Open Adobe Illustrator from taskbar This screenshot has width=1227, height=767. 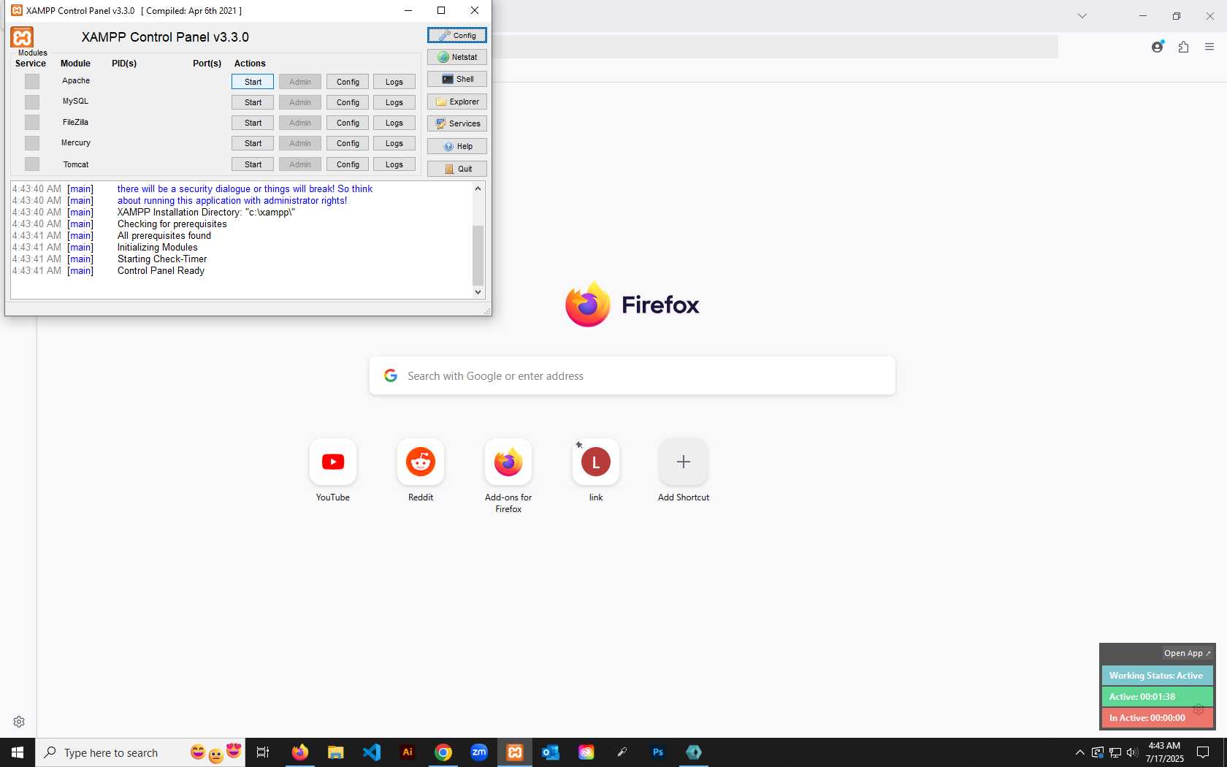tap(408, 752)
